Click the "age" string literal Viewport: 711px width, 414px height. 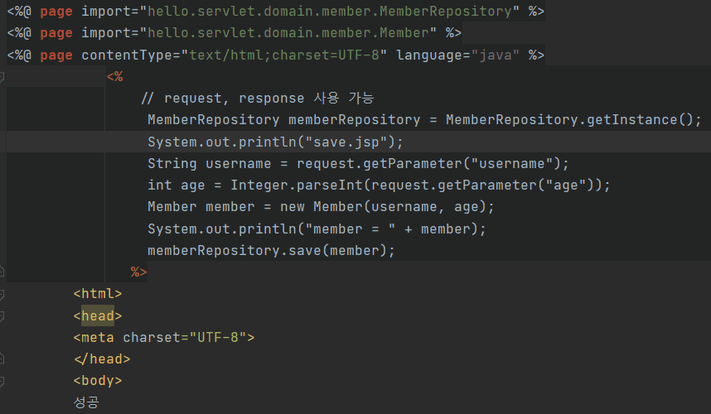[566, 185]
